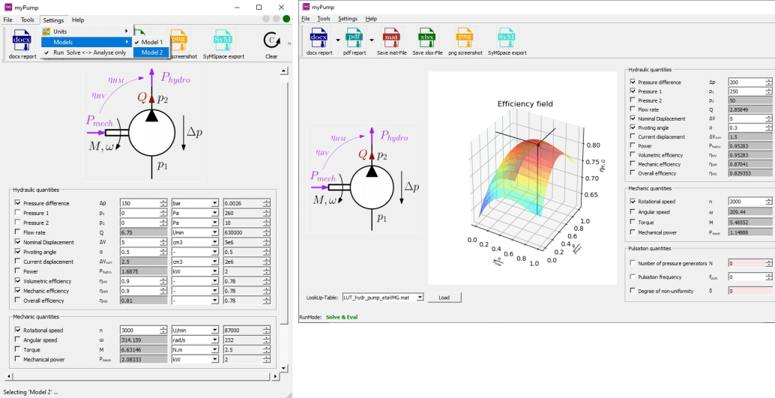Screen dimensions: 775x398
Task: Uncheck Volumetric efficiency in left window
Action: (18, 281)
